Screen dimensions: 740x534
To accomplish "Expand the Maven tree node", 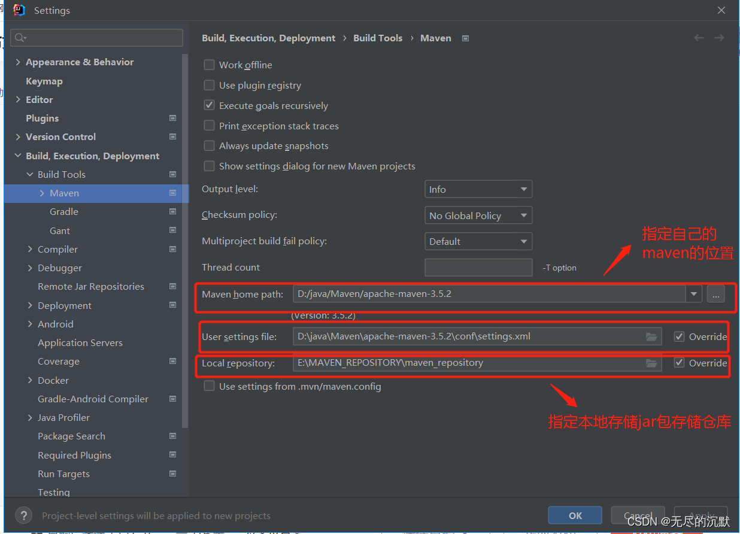I will point(42,193).
